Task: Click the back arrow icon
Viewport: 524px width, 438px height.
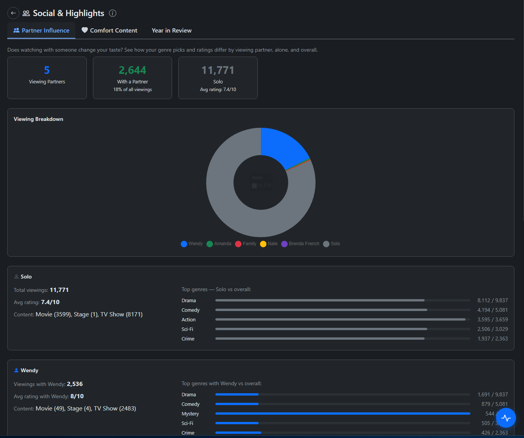Action: [13, 13]
